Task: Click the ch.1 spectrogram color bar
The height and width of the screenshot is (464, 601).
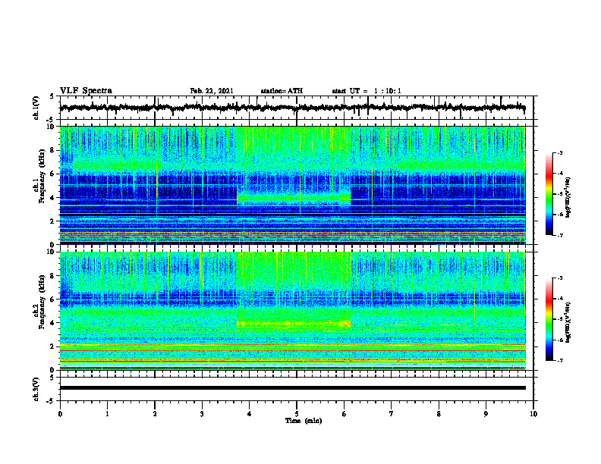Action: (x=549, y=194)
